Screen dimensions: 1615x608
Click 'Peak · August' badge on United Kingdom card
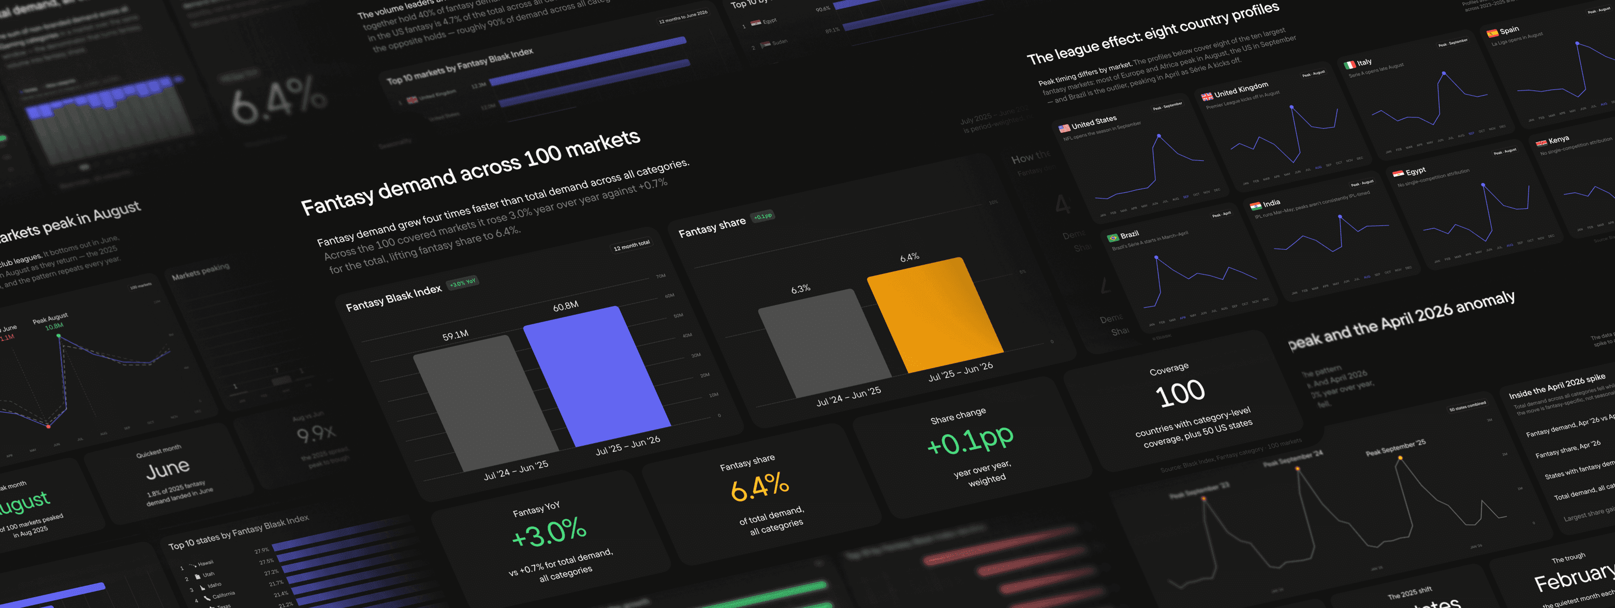[1313, 74]
